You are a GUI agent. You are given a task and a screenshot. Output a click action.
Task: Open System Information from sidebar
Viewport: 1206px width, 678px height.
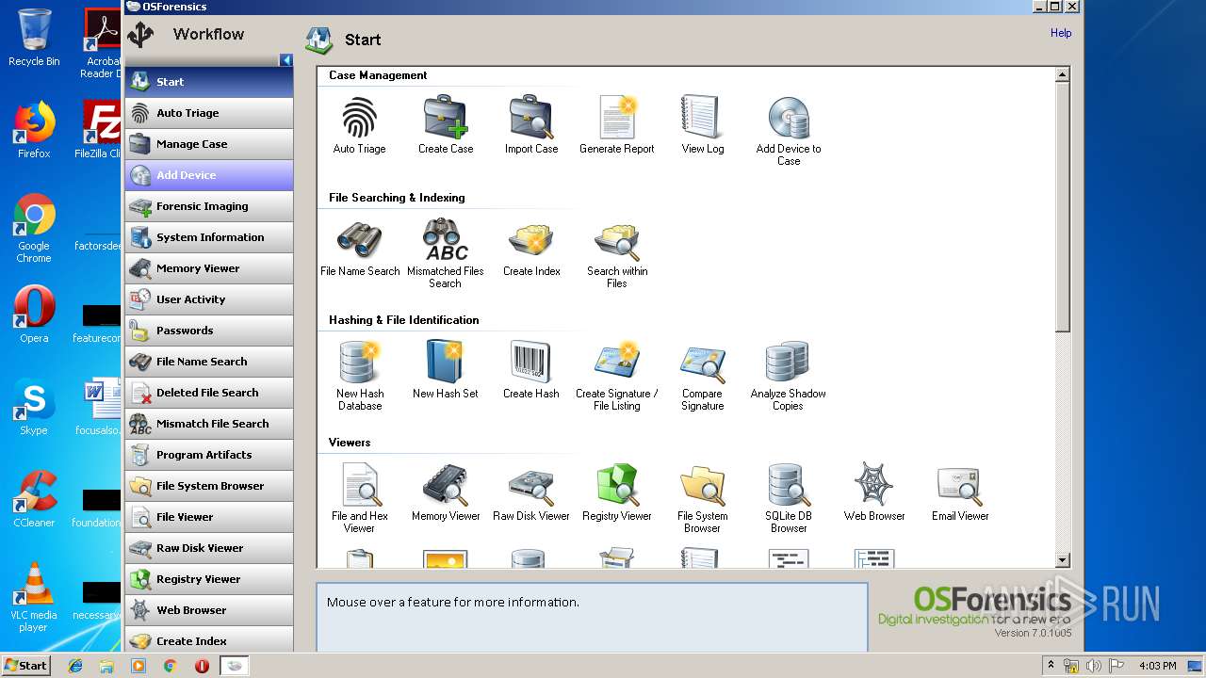coord(209,237)
